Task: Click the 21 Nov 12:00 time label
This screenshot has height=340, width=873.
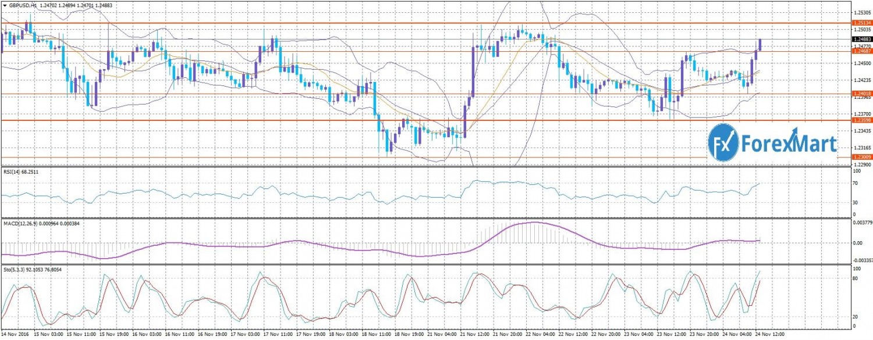Action: click(x=474, y=335)
